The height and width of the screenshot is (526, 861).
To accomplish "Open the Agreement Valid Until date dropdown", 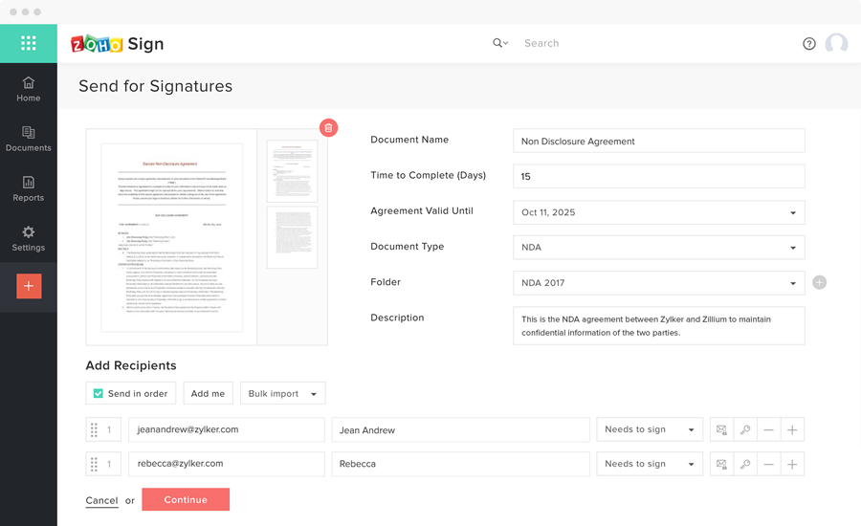I will (x=658, y=212).
